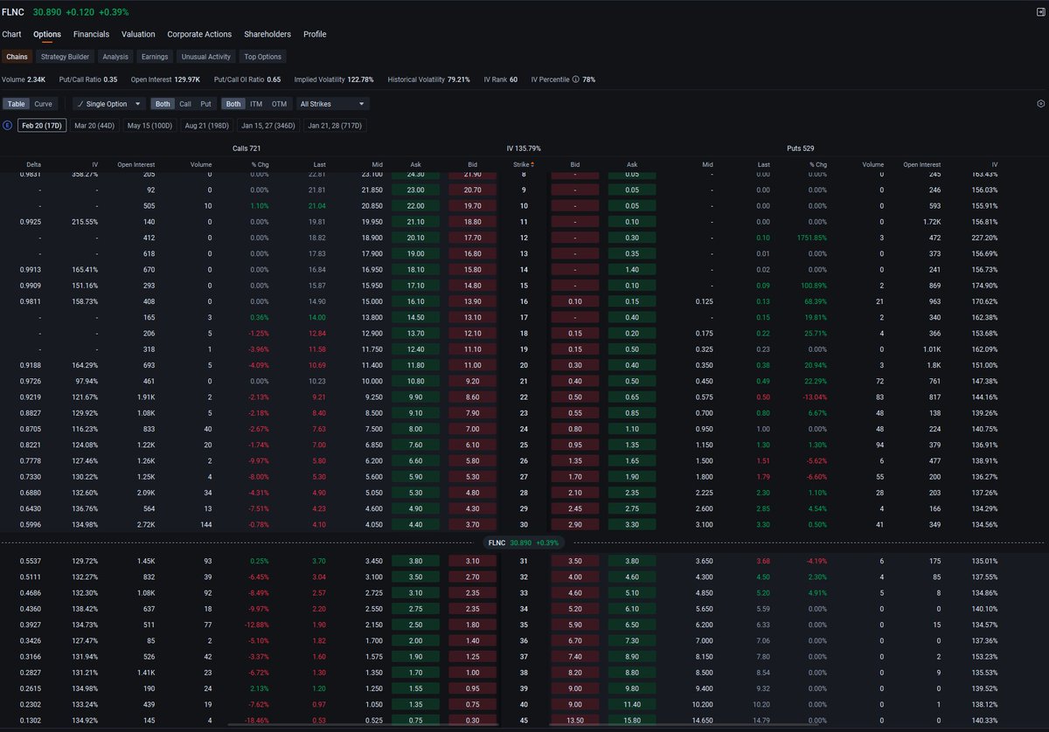Select Mar 20 (44D) expiration
This screenshot has height=732, width=1049.
[94, 126]
